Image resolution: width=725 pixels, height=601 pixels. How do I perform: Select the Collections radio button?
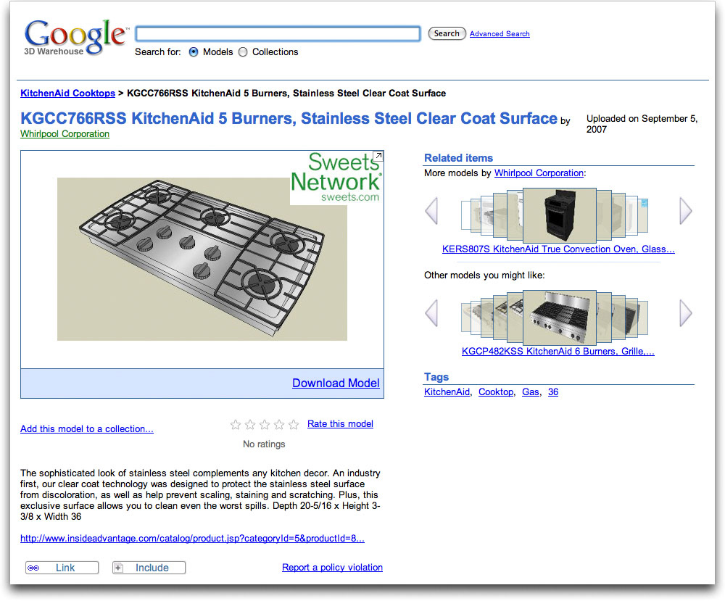(243, 51)
